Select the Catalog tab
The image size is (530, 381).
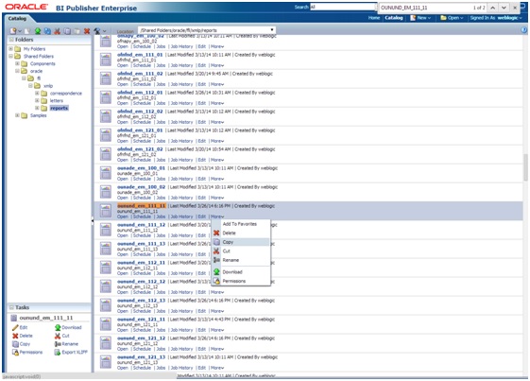(17, 18)
